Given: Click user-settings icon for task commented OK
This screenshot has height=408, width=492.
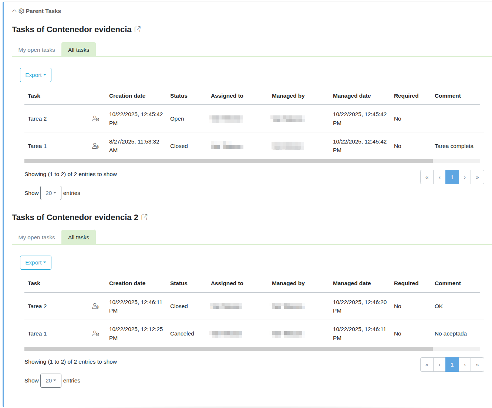Looking at the screenshot, I should point(95,306).
